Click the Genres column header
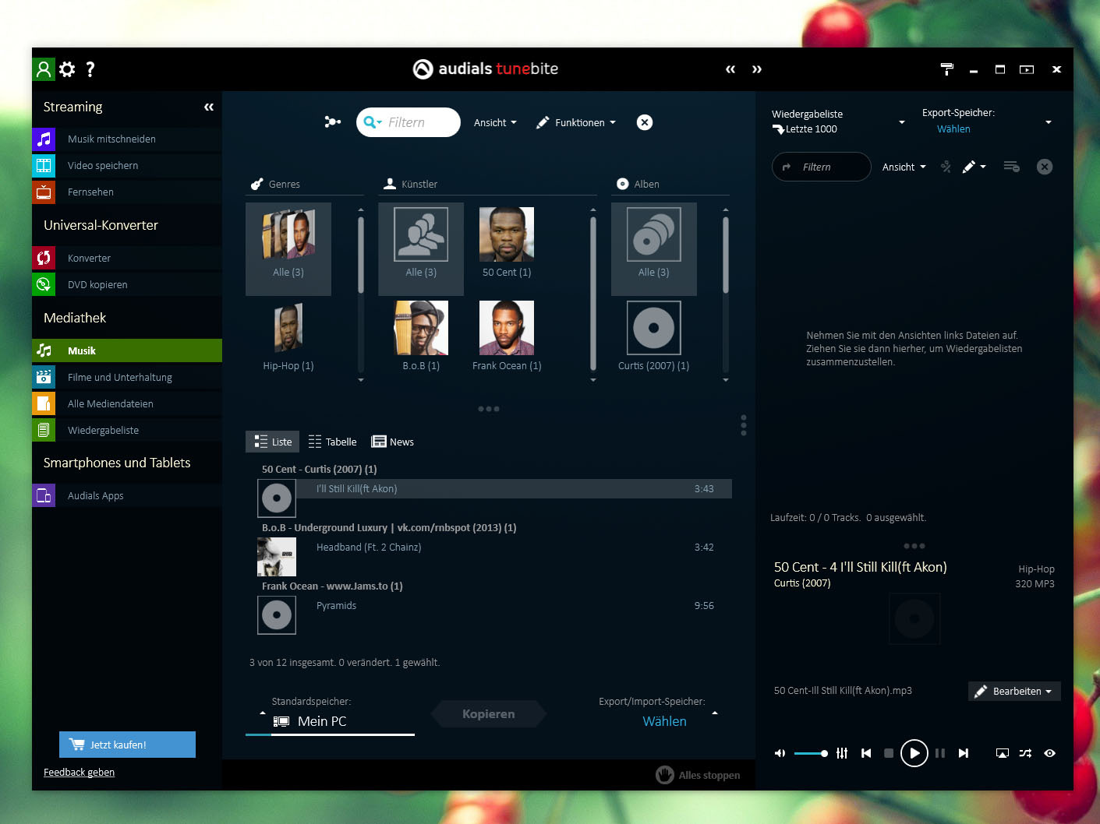Viewport: 1100px width, 824px height. pyautogui.click(x=275, y=185)
